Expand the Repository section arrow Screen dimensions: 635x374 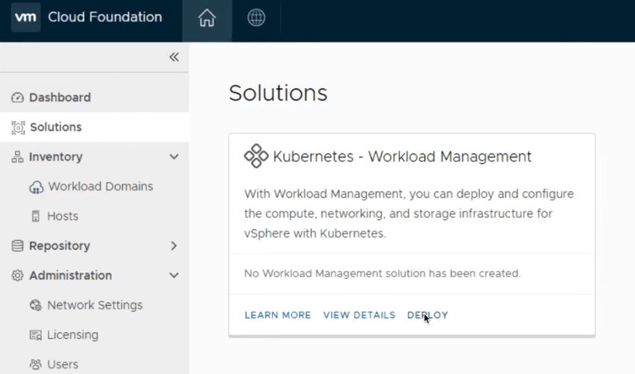click(x=174, y=246)
